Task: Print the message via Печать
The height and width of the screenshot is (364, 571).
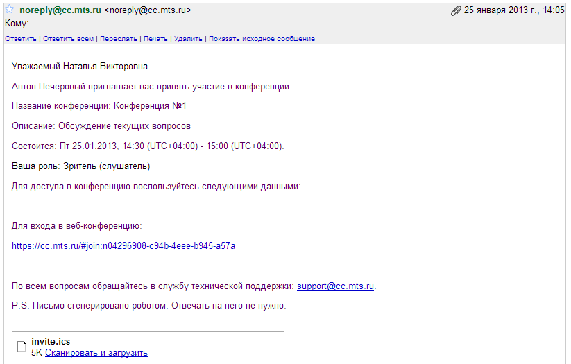Action: 155,39
